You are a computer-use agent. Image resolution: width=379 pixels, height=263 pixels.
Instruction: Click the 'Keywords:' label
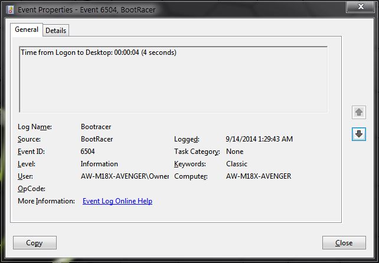(190, 164)
